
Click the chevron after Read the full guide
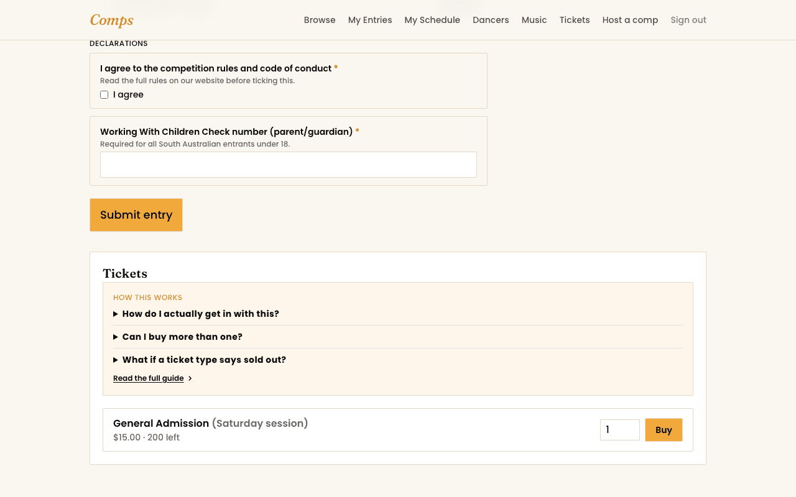coord(190,378)
